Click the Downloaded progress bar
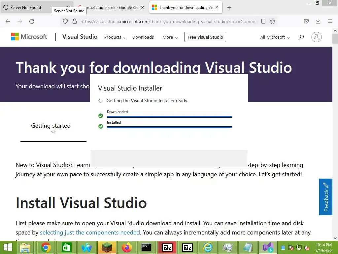Viewport: 338px width, 254px height. (x=170, y=117)
